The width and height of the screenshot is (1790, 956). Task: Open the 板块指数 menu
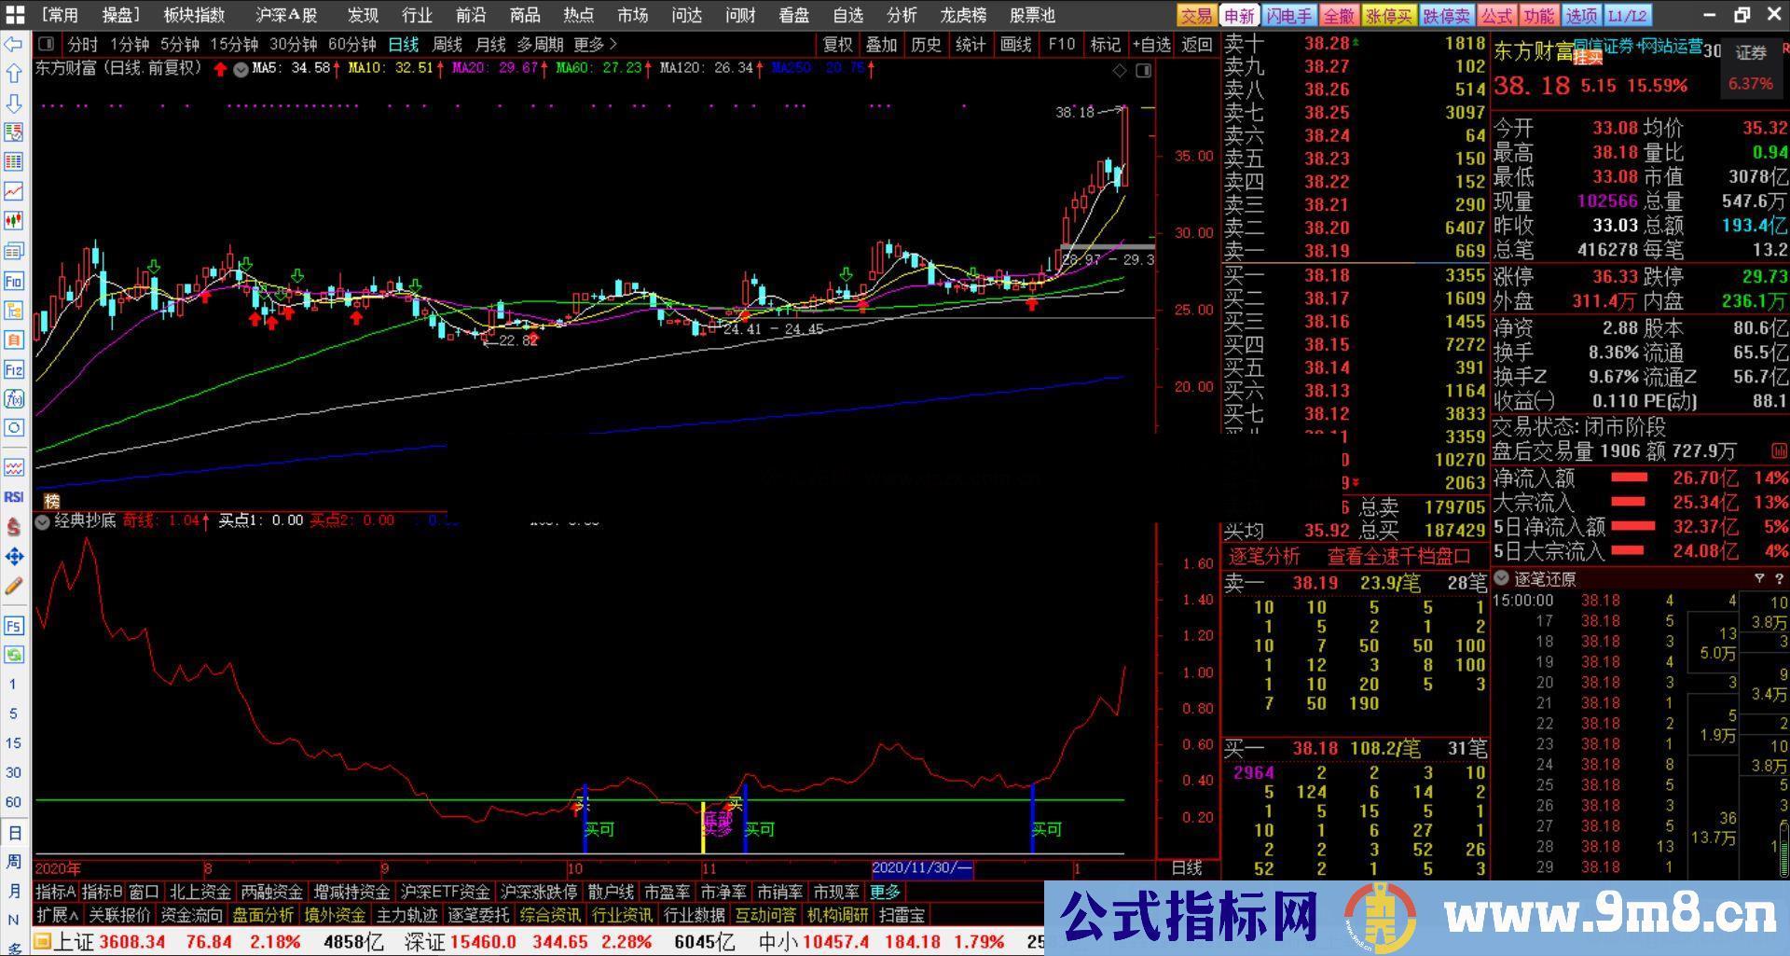click(194, 15)
